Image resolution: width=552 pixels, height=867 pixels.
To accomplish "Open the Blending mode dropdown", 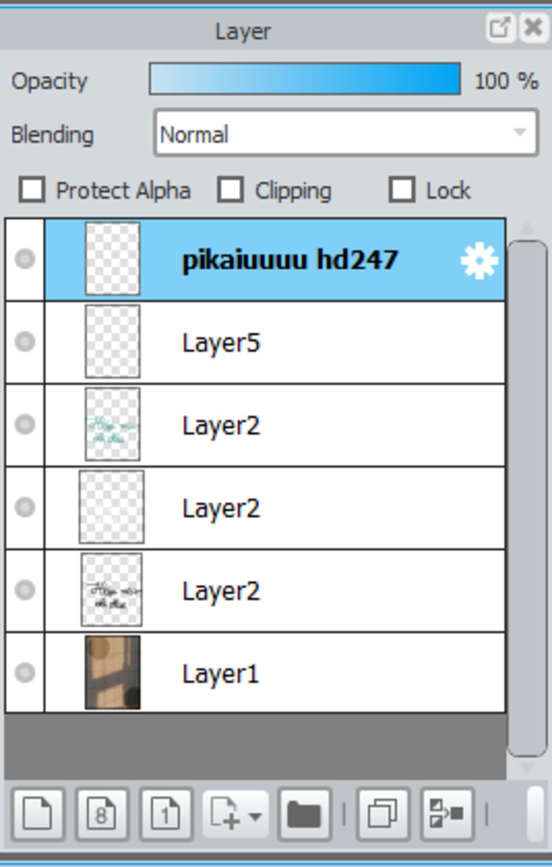I will (346, 133).
